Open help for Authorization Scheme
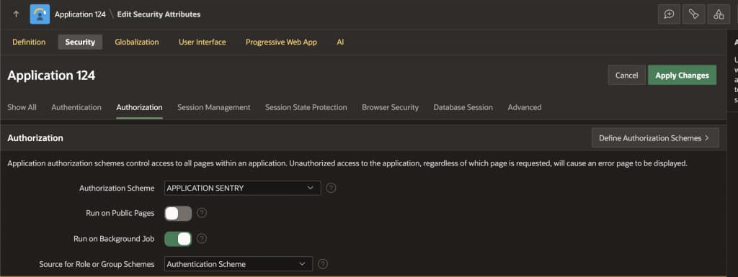Screen dimensions: 738x277 331,188
